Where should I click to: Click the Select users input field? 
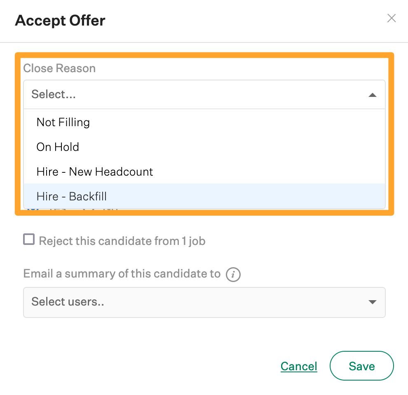point(165,302)
